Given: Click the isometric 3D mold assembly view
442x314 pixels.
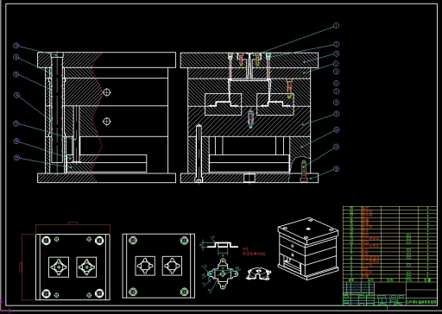Looking at the screenshot, I should click(x=308, y=248).
